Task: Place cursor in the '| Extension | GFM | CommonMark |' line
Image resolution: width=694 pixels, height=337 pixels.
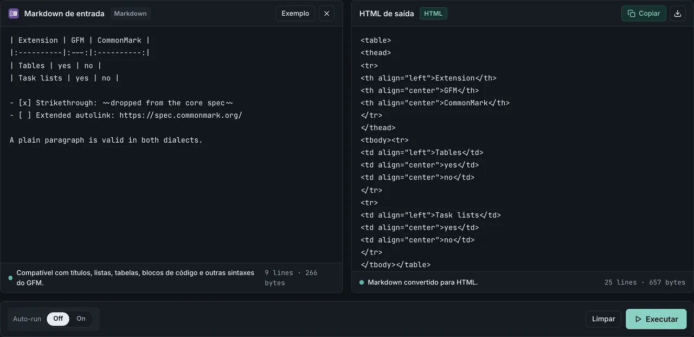Action: click(80, 40)
